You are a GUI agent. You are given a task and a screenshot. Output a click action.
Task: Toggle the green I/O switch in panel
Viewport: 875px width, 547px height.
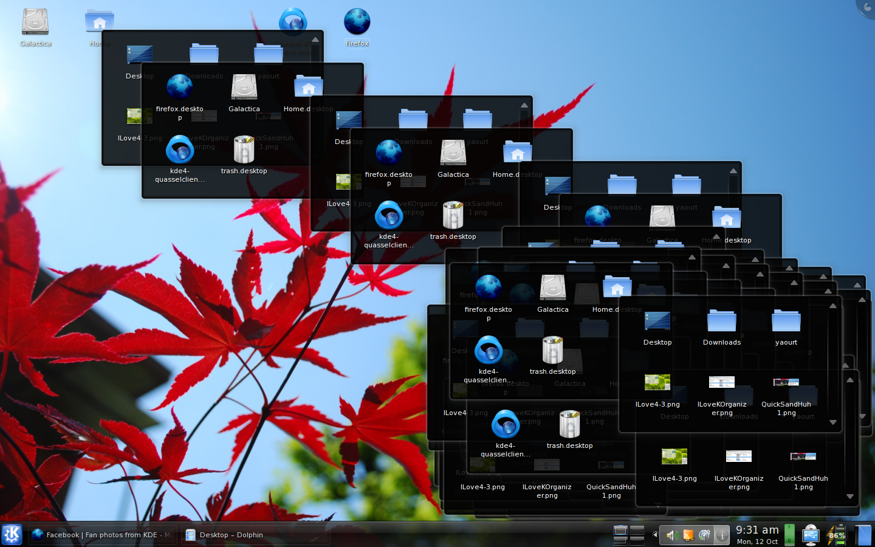coord(789,534)
